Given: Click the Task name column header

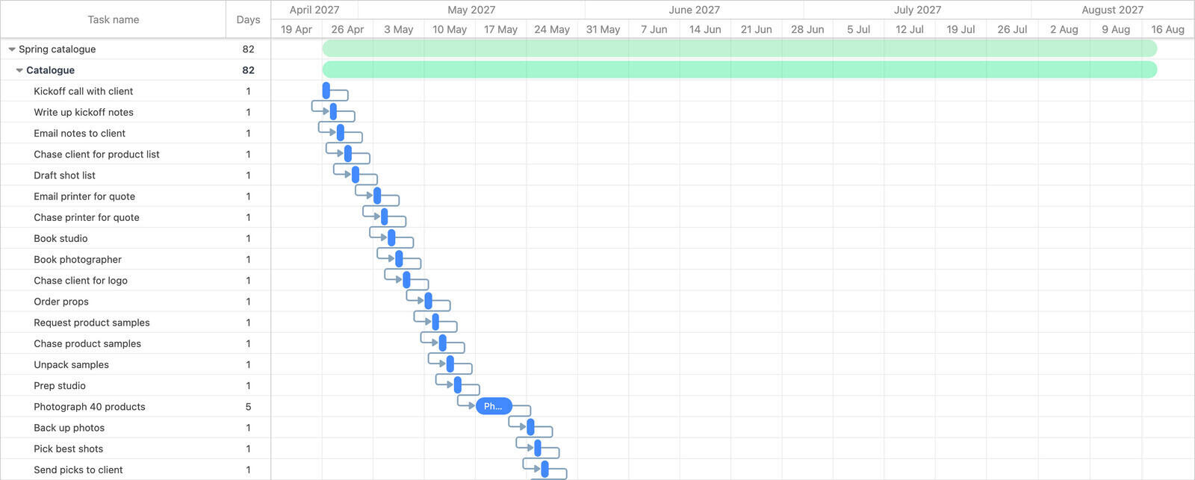Looking at the screenshot, I should coord(114,19).
